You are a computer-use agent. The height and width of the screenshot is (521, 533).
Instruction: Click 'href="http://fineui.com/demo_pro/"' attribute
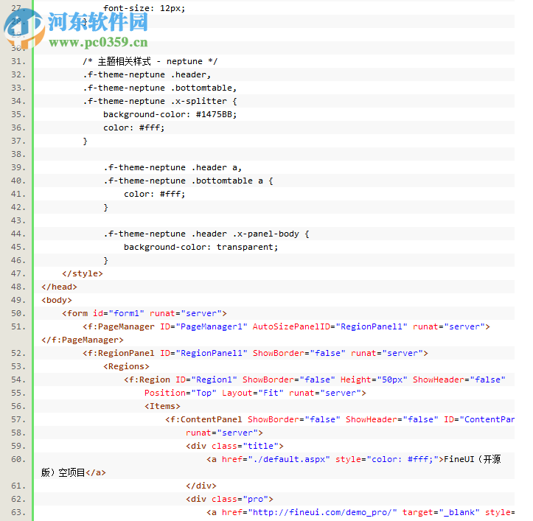(310, 512)
